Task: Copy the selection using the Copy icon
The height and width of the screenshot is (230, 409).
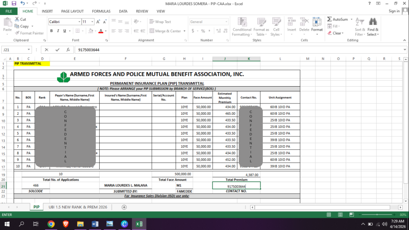Action: click(17, 26)
